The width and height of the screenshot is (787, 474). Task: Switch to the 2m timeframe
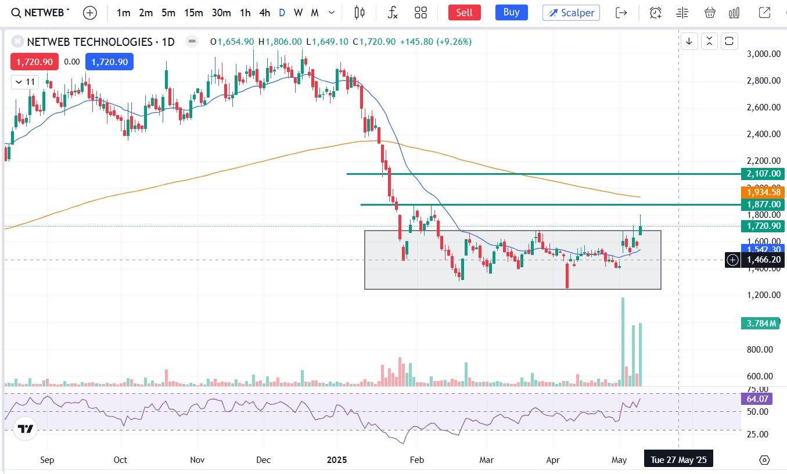[x=146, y=12]
